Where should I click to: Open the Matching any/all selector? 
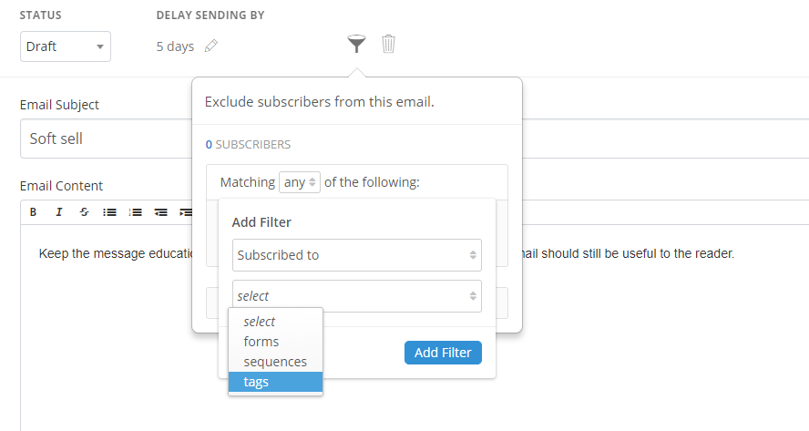[300, 182]
